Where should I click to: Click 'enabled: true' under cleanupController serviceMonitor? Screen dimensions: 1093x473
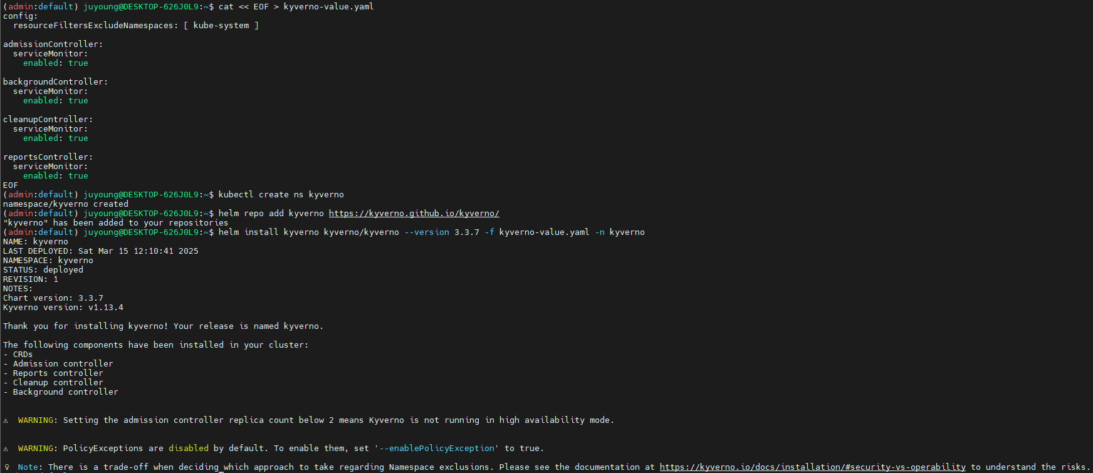coord(56,138)
